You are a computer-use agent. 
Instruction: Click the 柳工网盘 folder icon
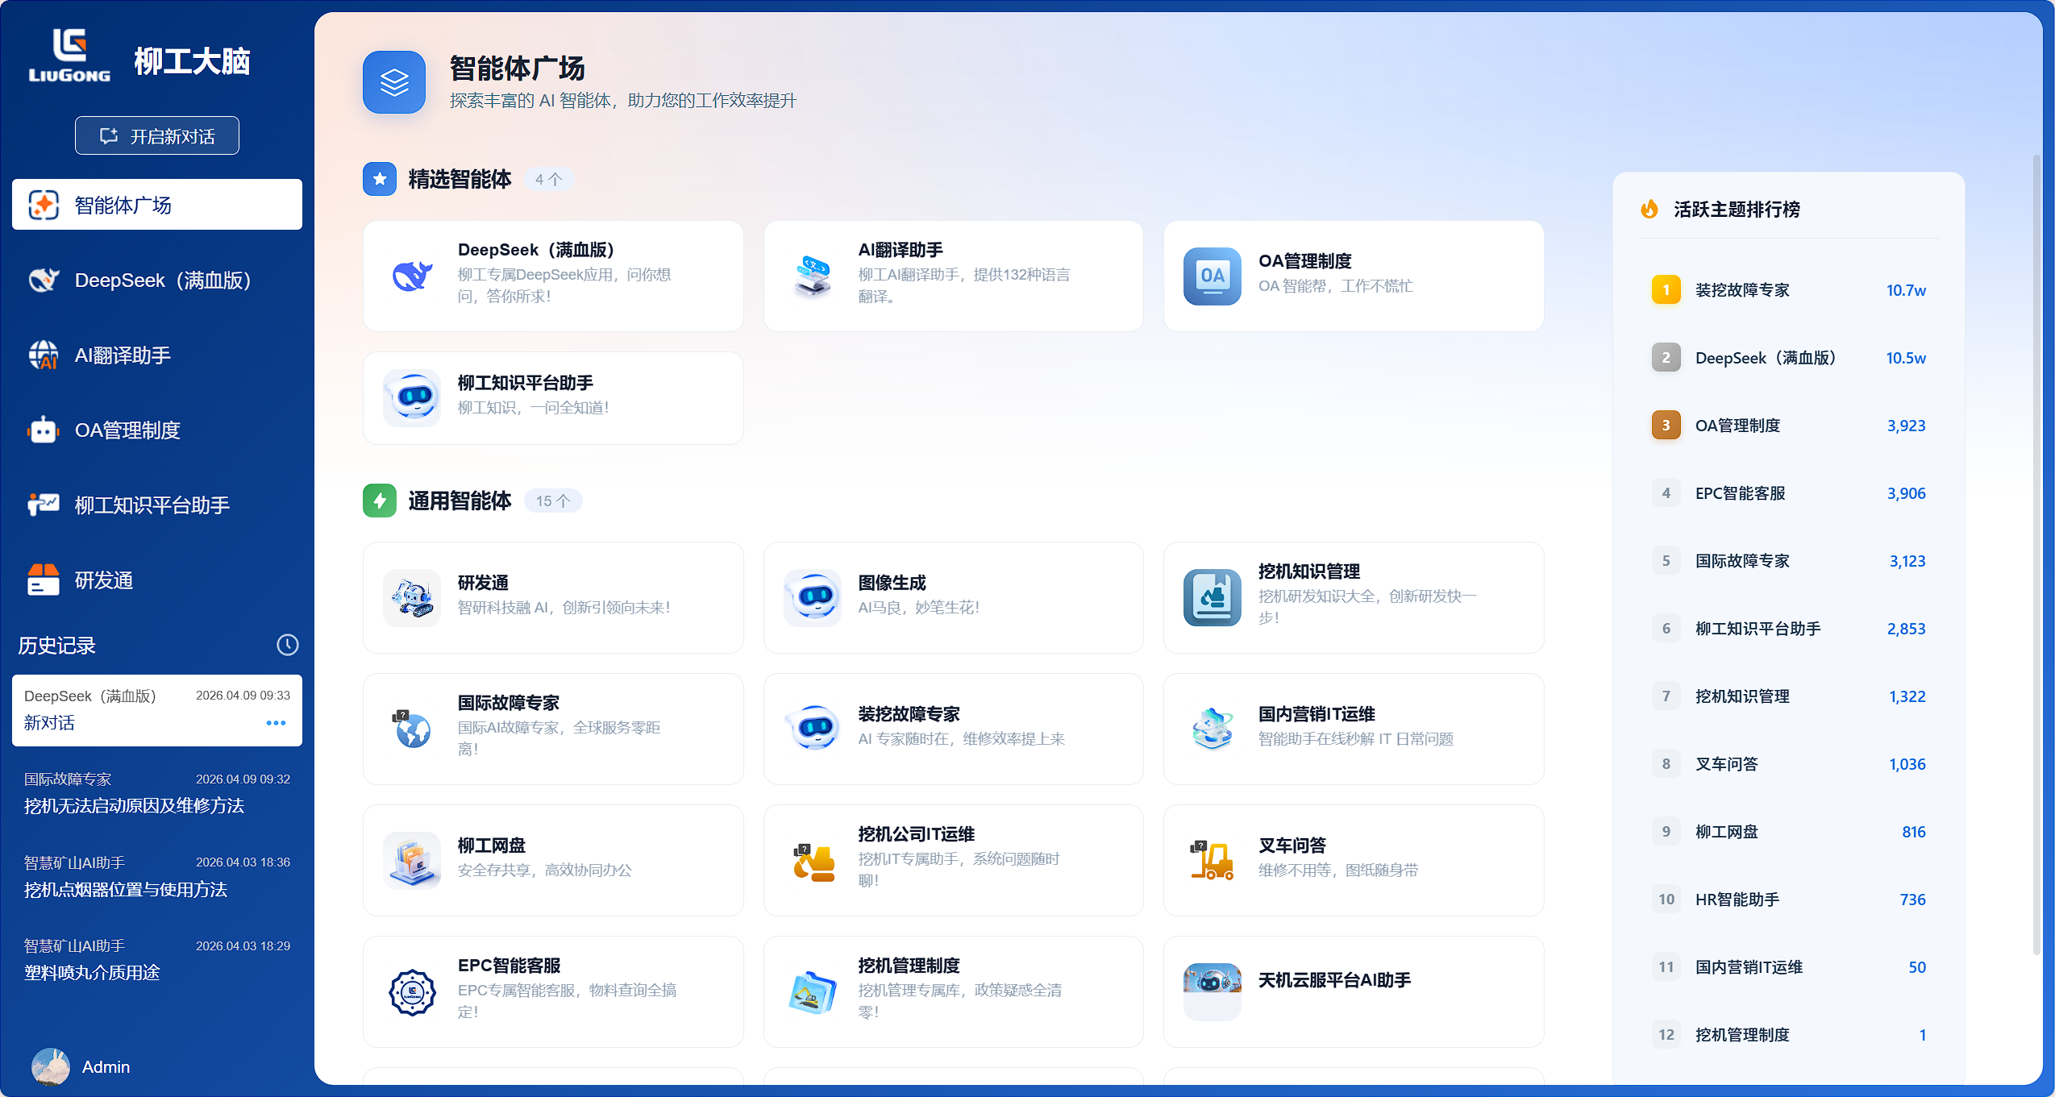click(412, 860)
